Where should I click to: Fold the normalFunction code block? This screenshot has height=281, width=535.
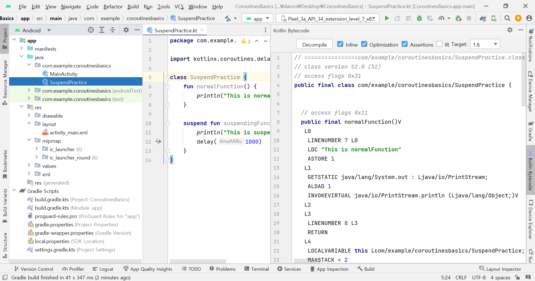point(168,87)
